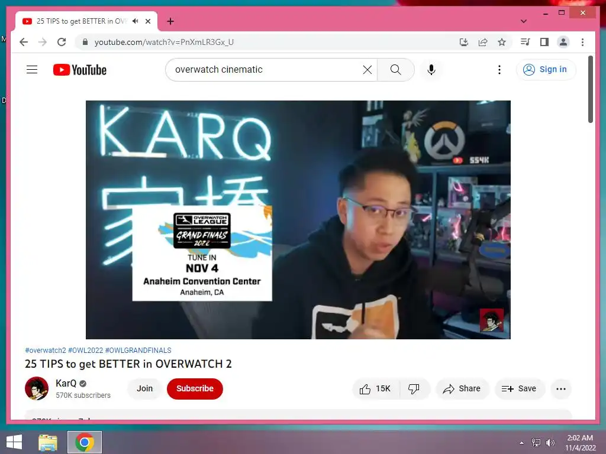Open the #overwatch2 hashtag link

coord(46,350)
